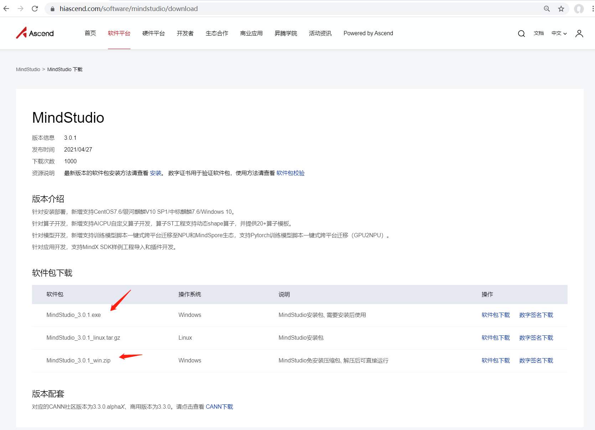595x430 pixels.
Task: Select the 软件平台 nav tab
Action: point(119,33)
